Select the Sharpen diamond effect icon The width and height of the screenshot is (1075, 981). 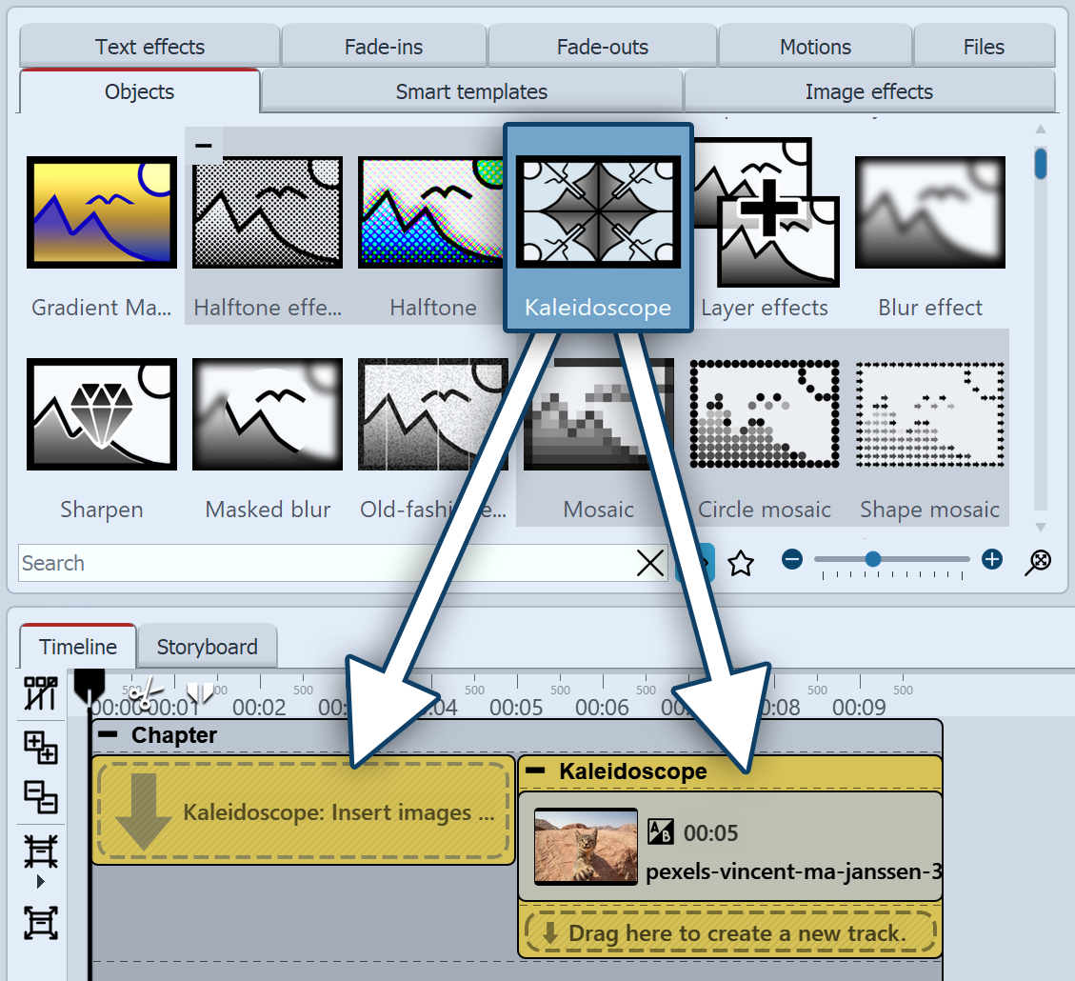click(102, 414)
